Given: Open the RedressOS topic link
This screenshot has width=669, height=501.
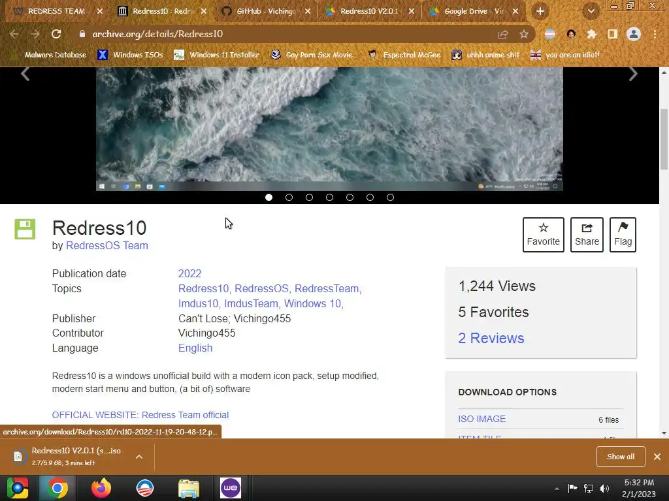Looking at the screenshot, I should [261, 289].
